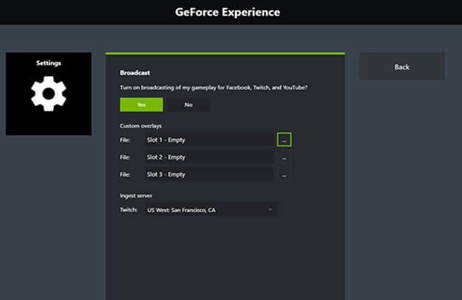Click the Slot 3 - Empty file field

click(209, 175)
